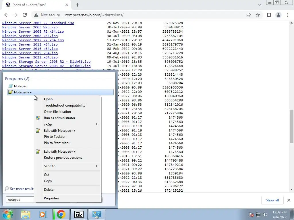
Task: Close the downloads bar
Action: (x=289, y=200)
